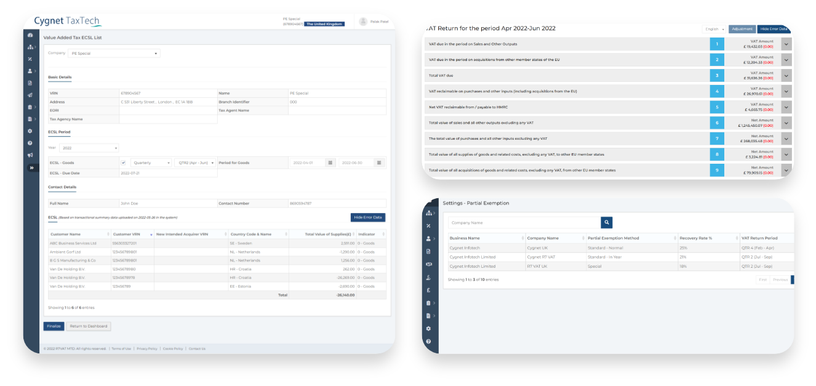Open hand-with-coin icon in Partial Exemption sidebar
The height and width of the screenshot is (386, 816).
(x=428, y=277)
